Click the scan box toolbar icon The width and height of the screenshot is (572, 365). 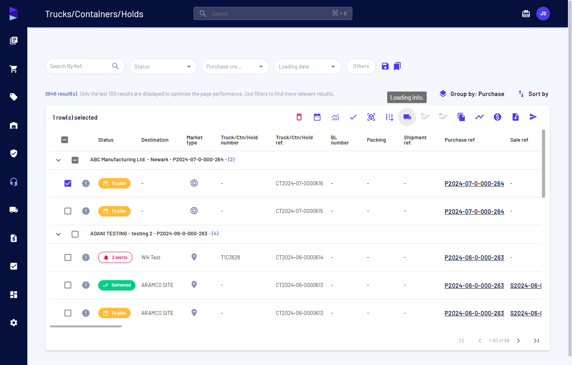point(371,117)
